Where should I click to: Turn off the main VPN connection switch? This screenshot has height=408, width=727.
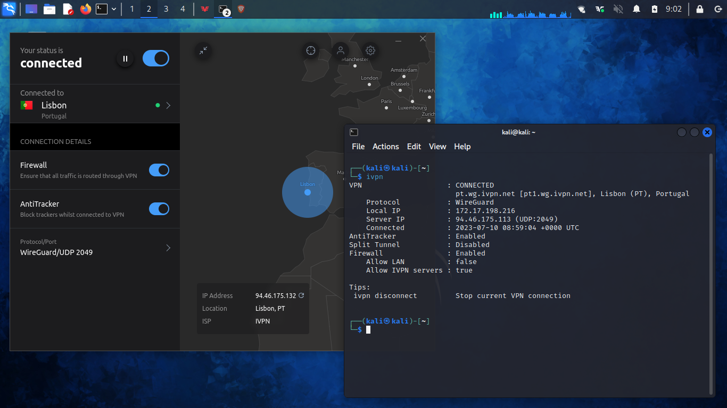click(x=156, y=58)
